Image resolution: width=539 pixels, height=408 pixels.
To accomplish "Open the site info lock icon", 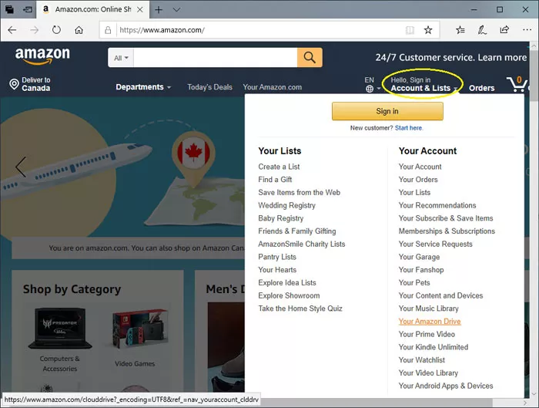I will 108,30.
